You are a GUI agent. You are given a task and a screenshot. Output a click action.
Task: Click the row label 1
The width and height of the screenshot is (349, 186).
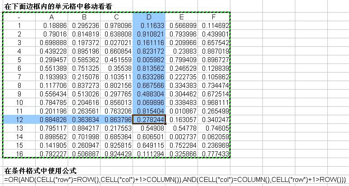19,26
